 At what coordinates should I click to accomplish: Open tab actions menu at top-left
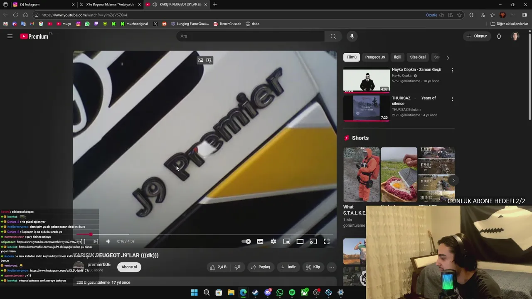coord(5,5)
